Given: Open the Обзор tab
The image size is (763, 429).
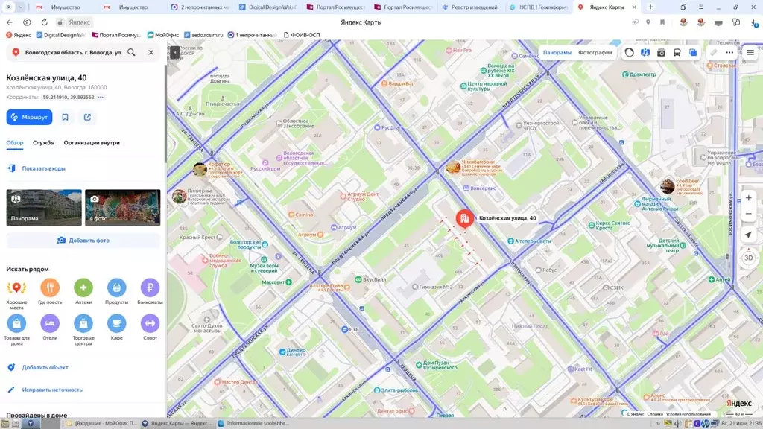Looking at the screenshot, I should pos(15,142).
